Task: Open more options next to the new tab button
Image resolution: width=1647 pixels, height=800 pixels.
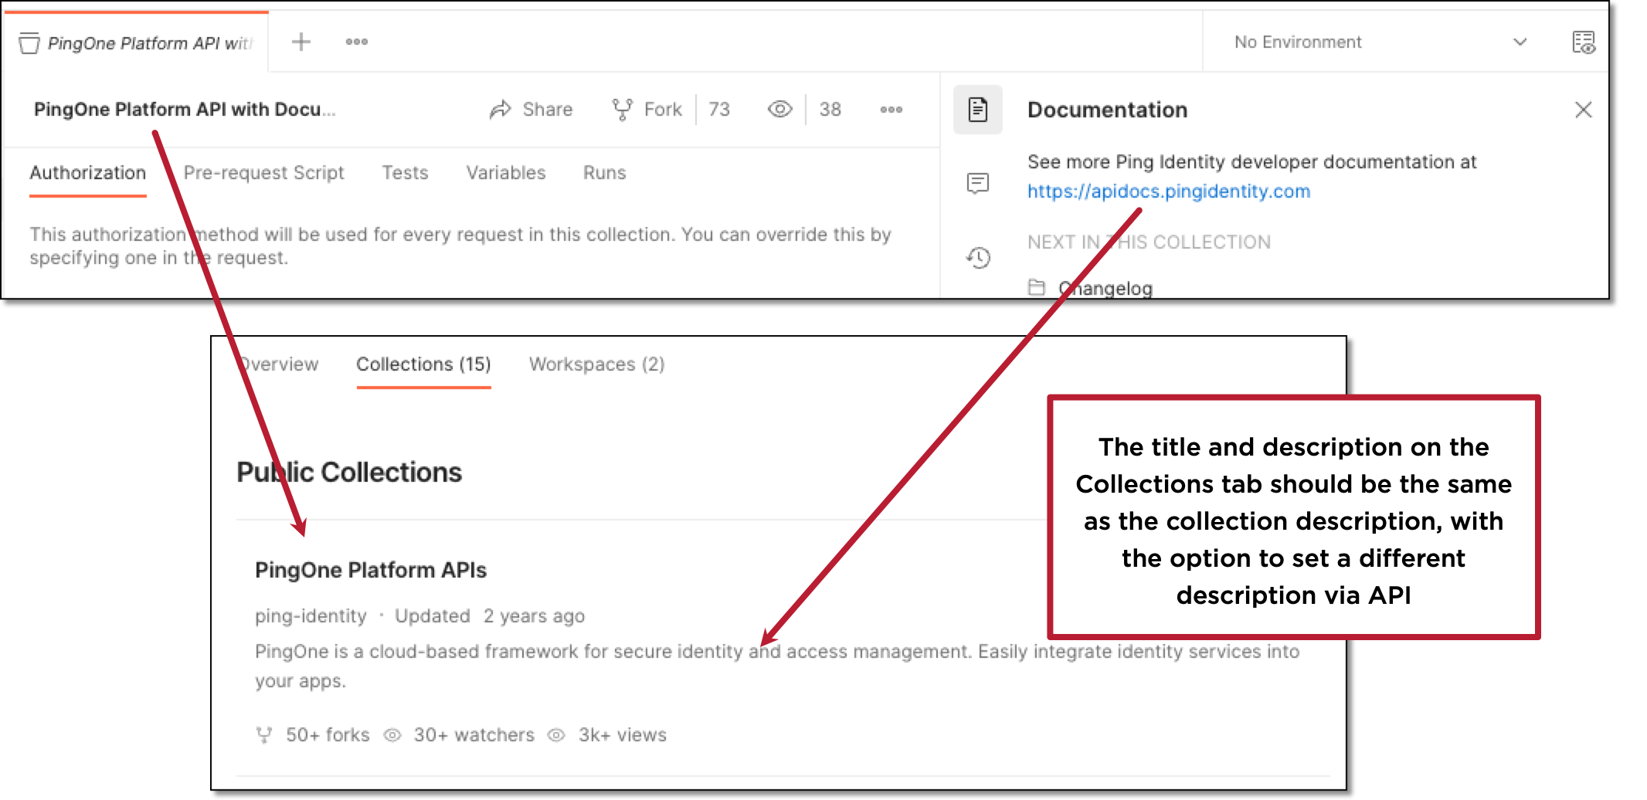Action: tap(356, 42)
